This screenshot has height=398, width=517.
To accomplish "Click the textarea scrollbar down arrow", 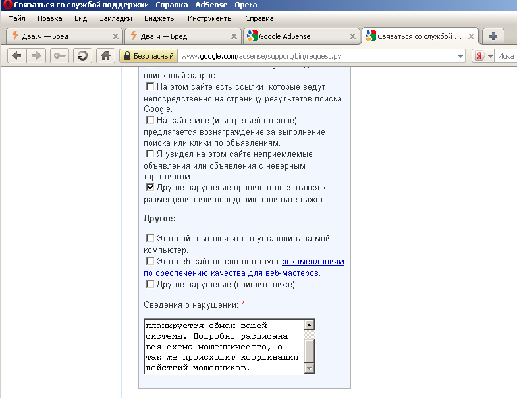I will 310,368.
